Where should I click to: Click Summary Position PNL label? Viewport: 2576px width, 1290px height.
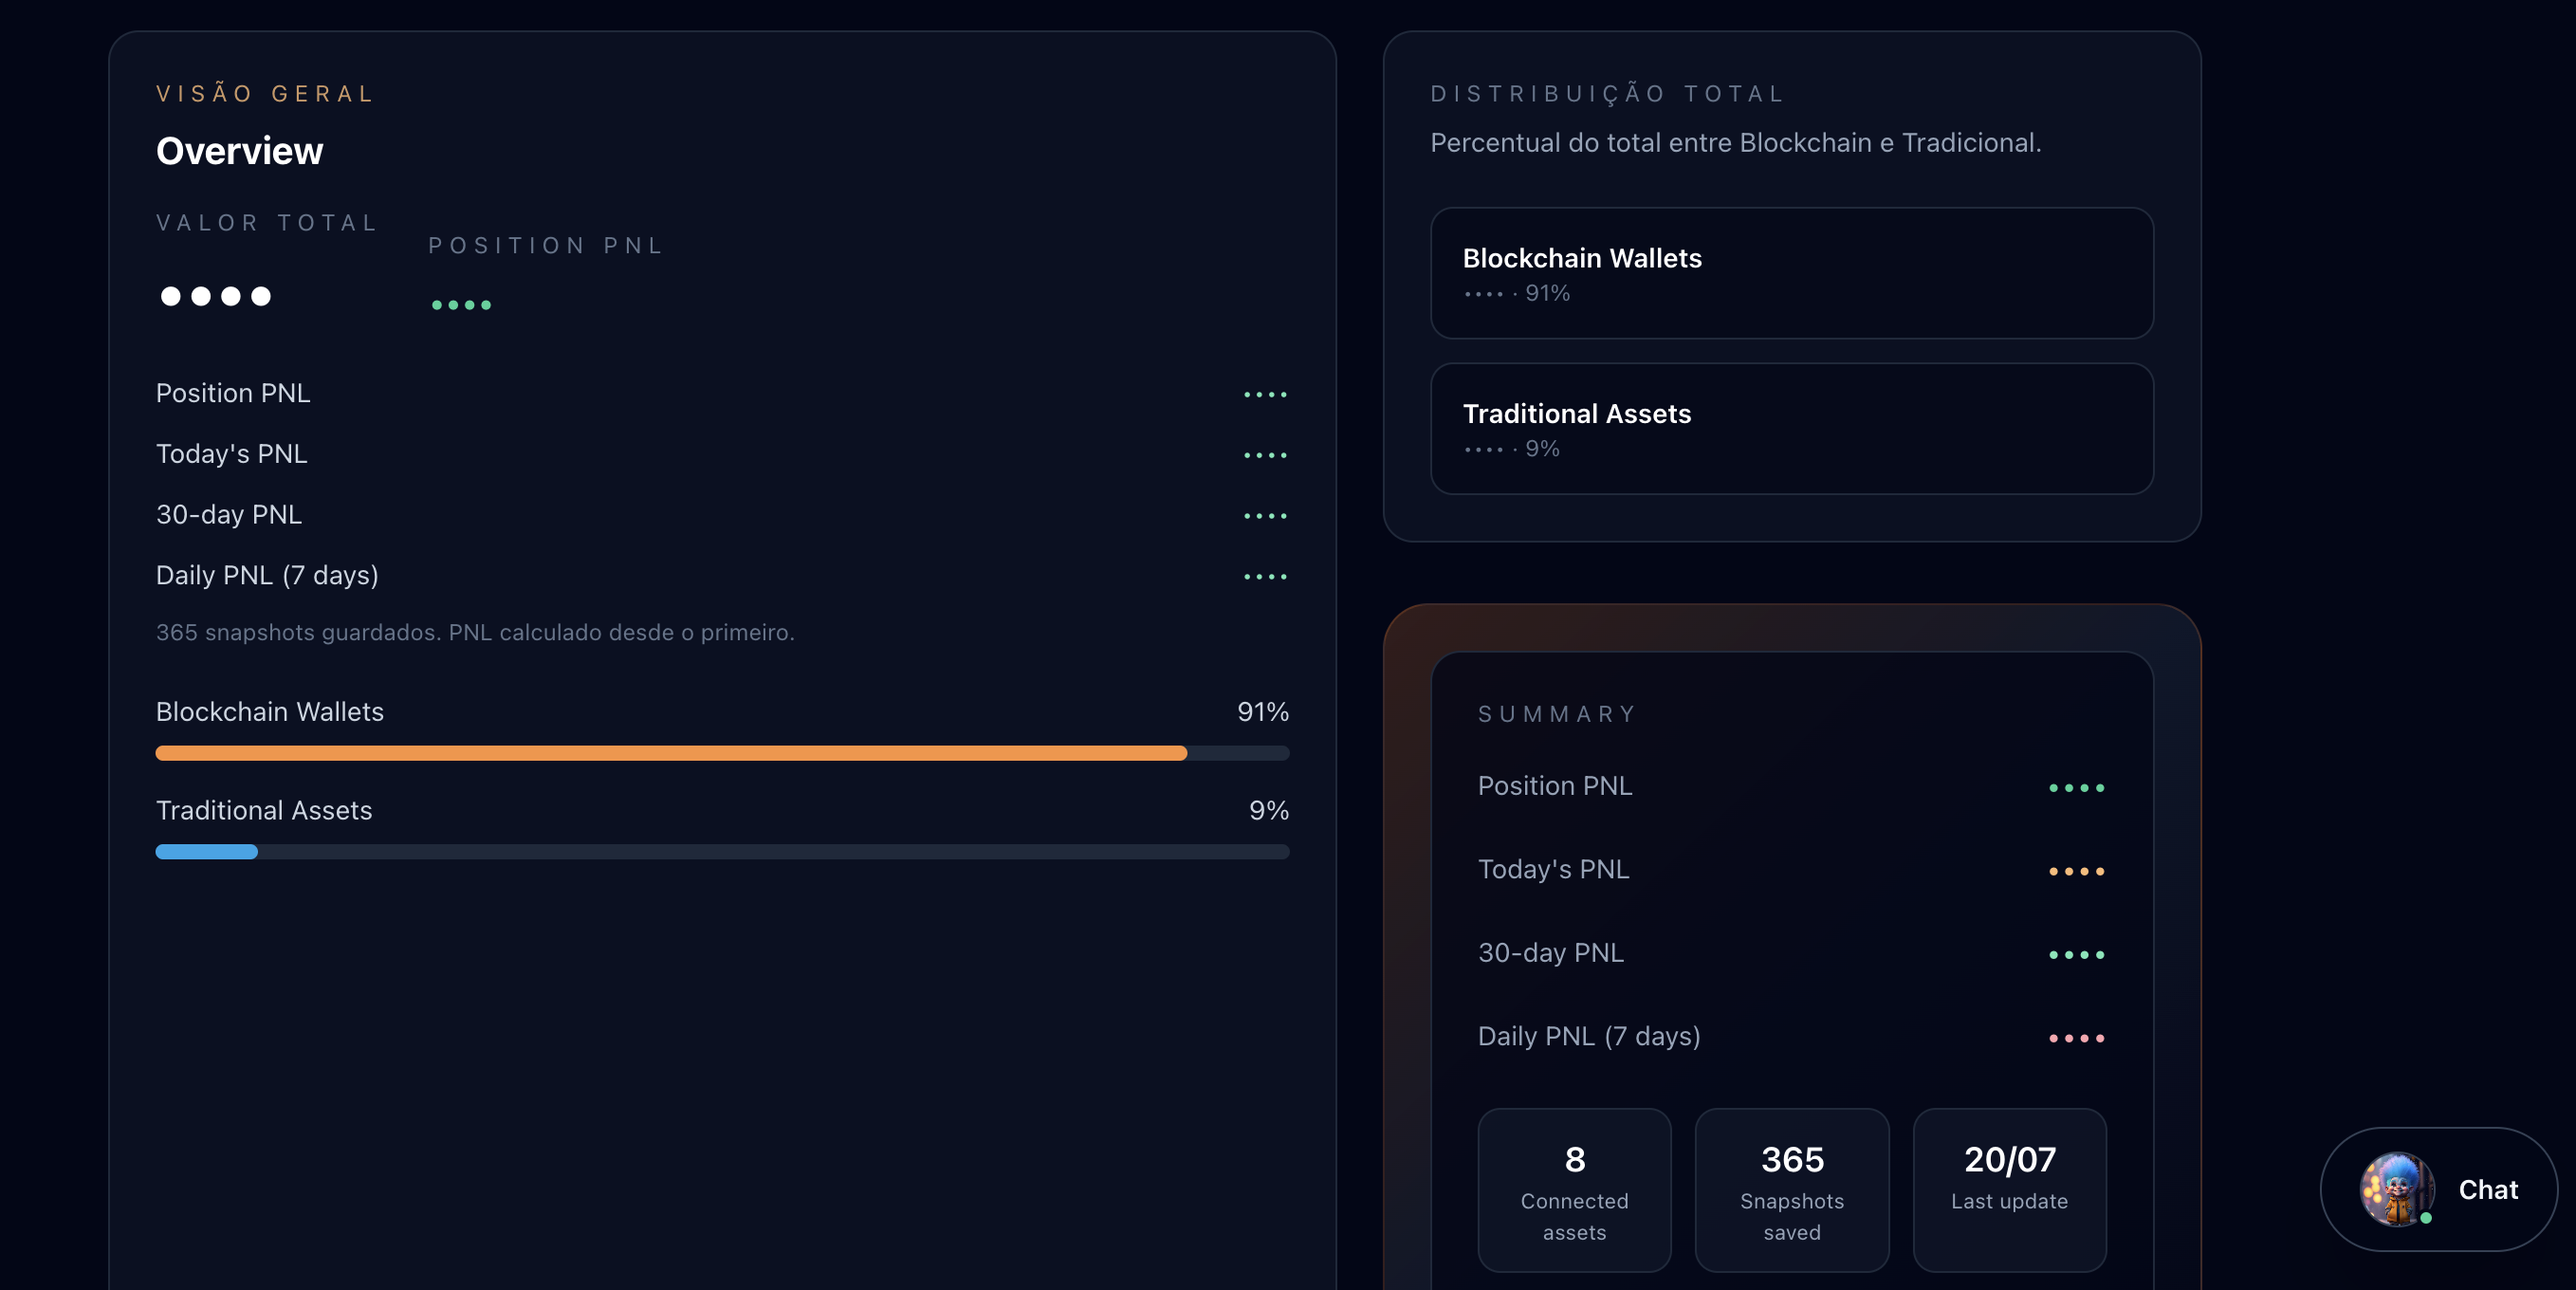tap(1555, 786)
